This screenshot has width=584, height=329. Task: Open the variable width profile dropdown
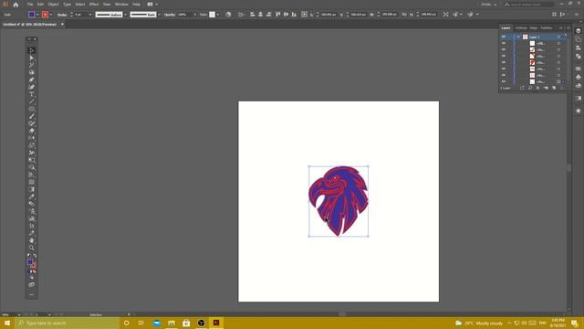point(126,15)
